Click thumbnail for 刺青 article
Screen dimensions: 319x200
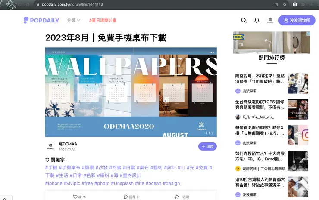coord(298,187)
